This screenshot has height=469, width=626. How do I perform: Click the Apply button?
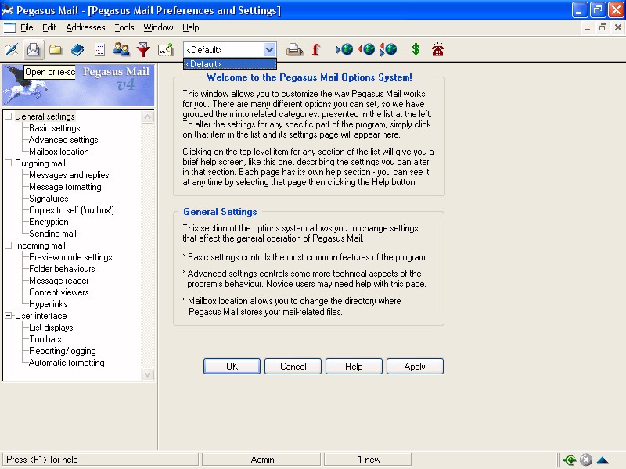click(415, 366)
